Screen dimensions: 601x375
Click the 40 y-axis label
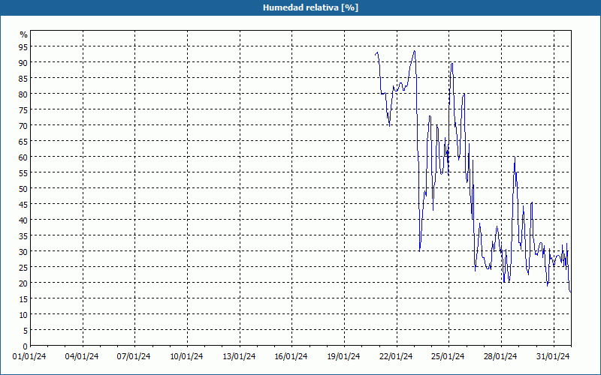[23, 220]
